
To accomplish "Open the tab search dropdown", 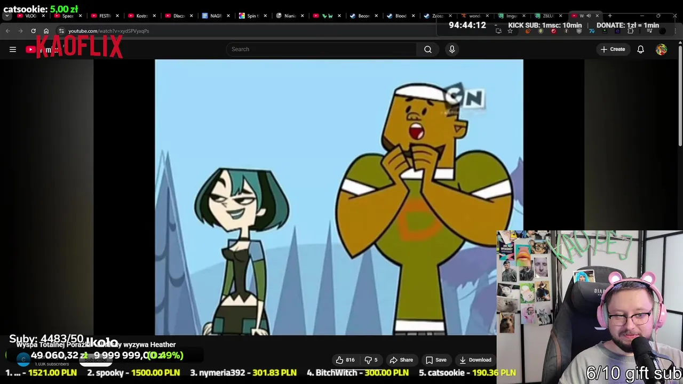I will pyautogui.click(x=7, y=16).
